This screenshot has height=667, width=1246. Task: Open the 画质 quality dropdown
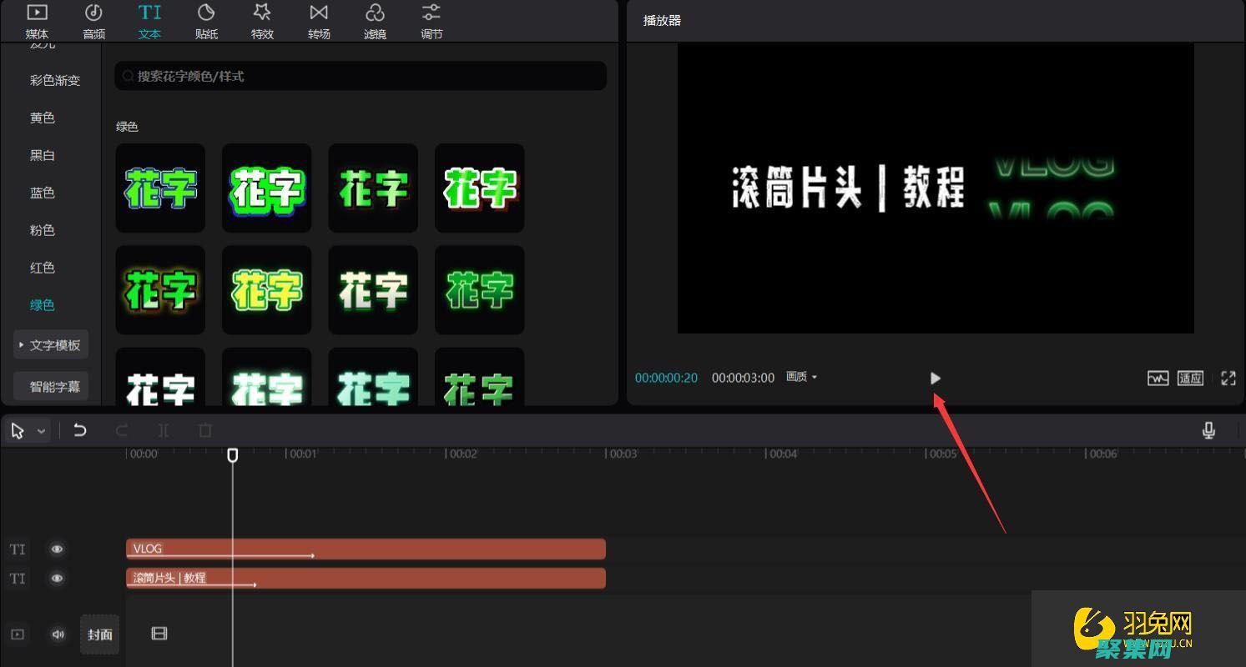pyautogui.click(x=800, y=377)
